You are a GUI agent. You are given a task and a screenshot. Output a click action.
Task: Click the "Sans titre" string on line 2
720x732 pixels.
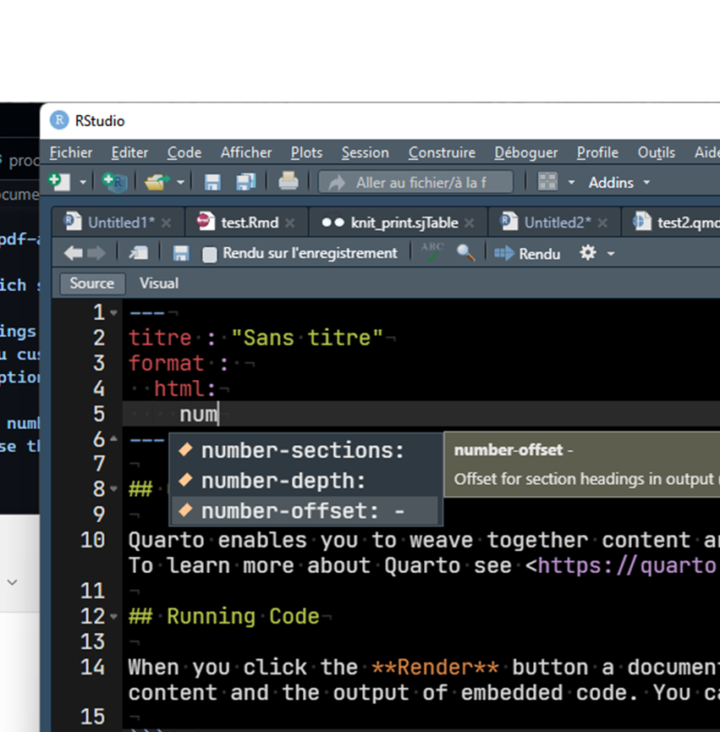(x=307, y=338)
